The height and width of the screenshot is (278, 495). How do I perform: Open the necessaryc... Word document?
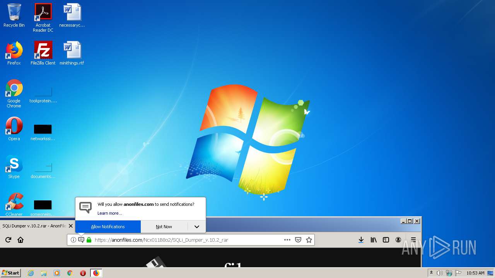[x=72, y=15]
